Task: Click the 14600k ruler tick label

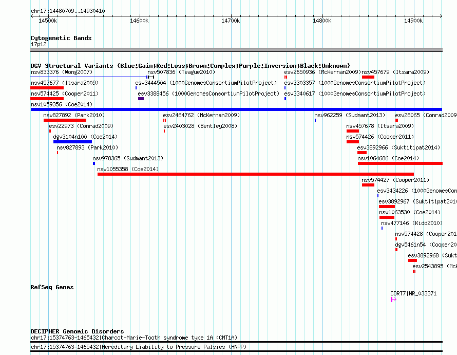Action: click(139, 21)
